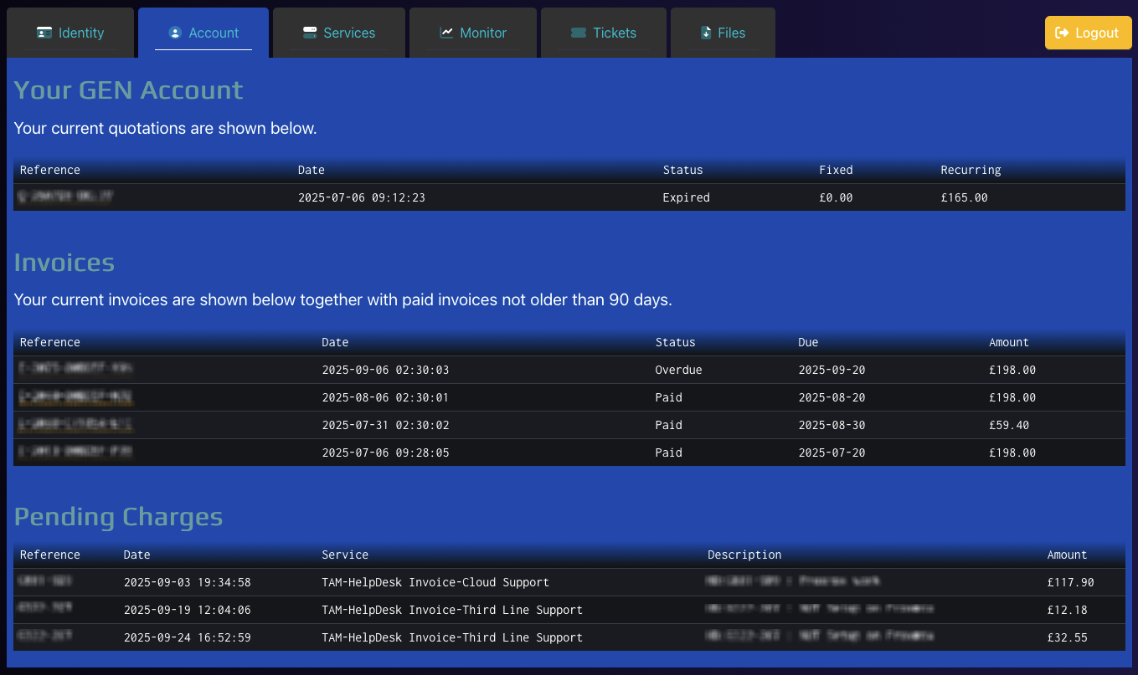The width and height of the screenshot is (1138, 675).
Task: Click the Logout button
Action: tap(1088, 33)
